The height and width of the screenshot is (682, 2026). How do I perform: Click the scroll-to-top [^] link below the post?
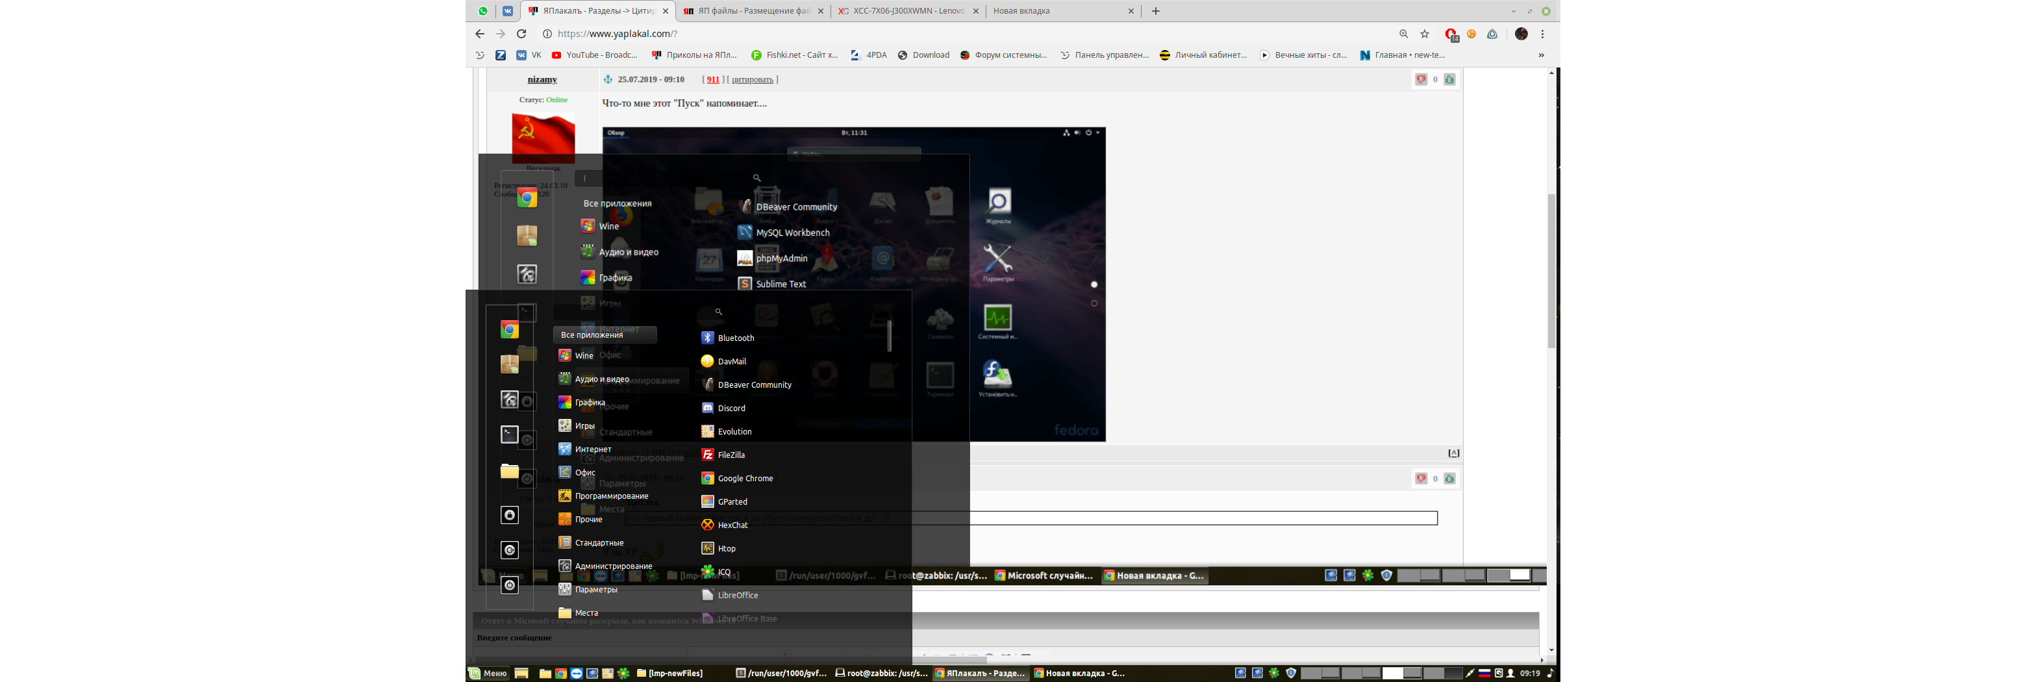coord(1453,453)
